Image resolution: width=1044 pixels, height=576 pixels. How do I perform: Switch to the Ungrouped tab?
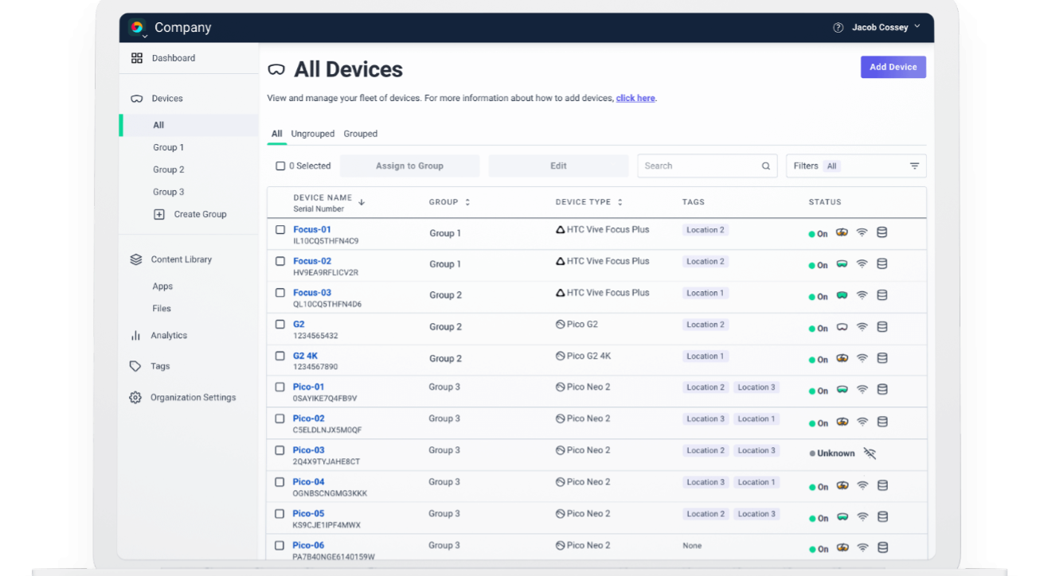[313, 134]
